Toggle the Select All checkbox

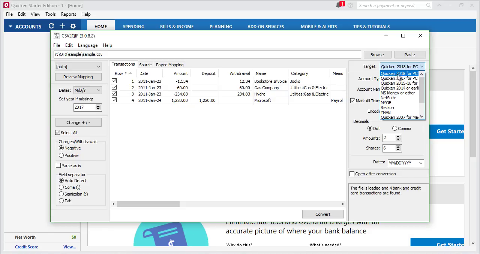pyautogui.click(x=58, y=132)
